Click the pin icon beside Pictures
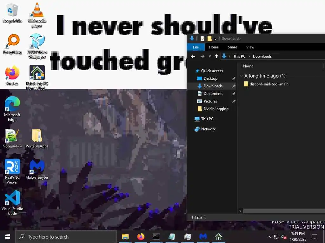Image resolution: width=325 pixels, height=243 pixels. [234, 101]
